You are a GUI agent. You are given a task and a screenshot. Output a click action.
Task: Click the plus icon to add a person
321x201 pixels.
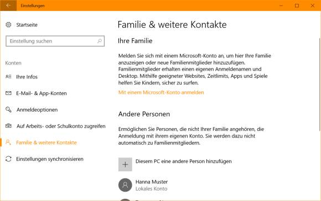point(125,165)
